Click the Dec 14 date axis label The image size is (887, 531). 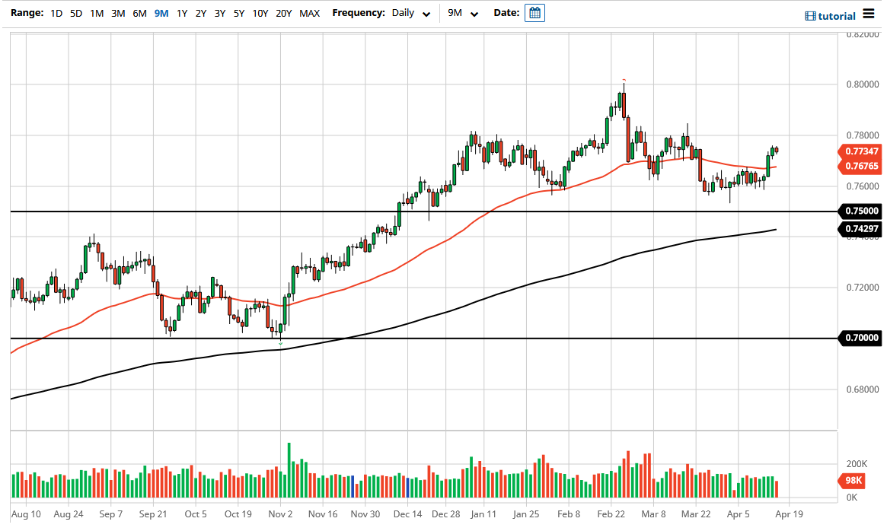tap(408, 514)
